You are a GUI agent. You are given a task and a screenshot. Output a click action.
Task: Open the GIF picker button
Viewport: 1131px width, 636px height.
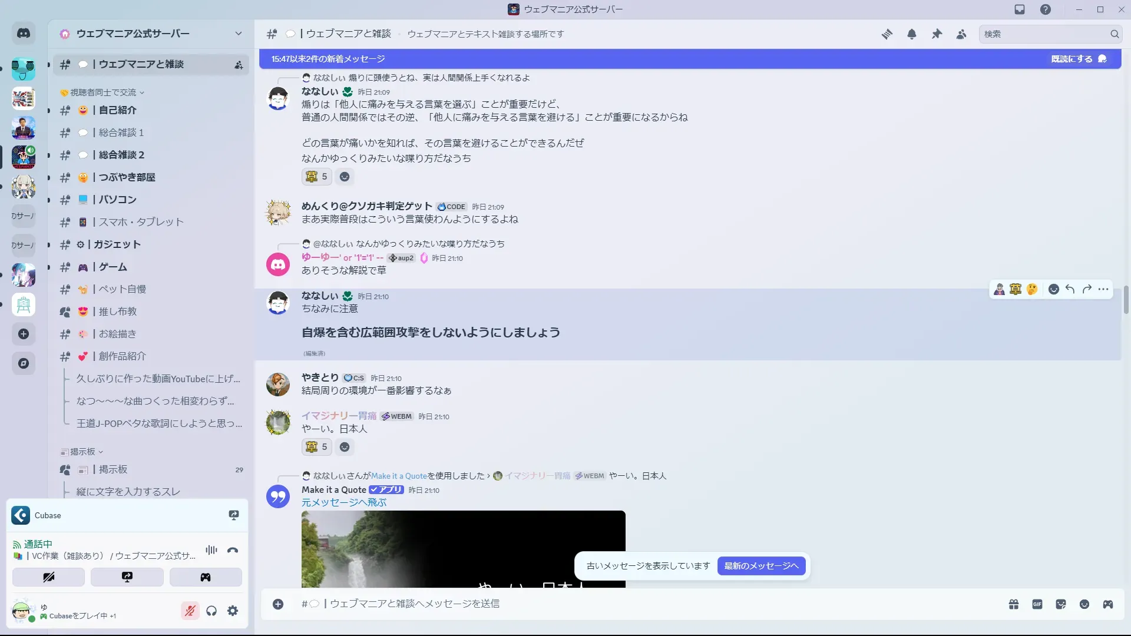point(1037,604)
